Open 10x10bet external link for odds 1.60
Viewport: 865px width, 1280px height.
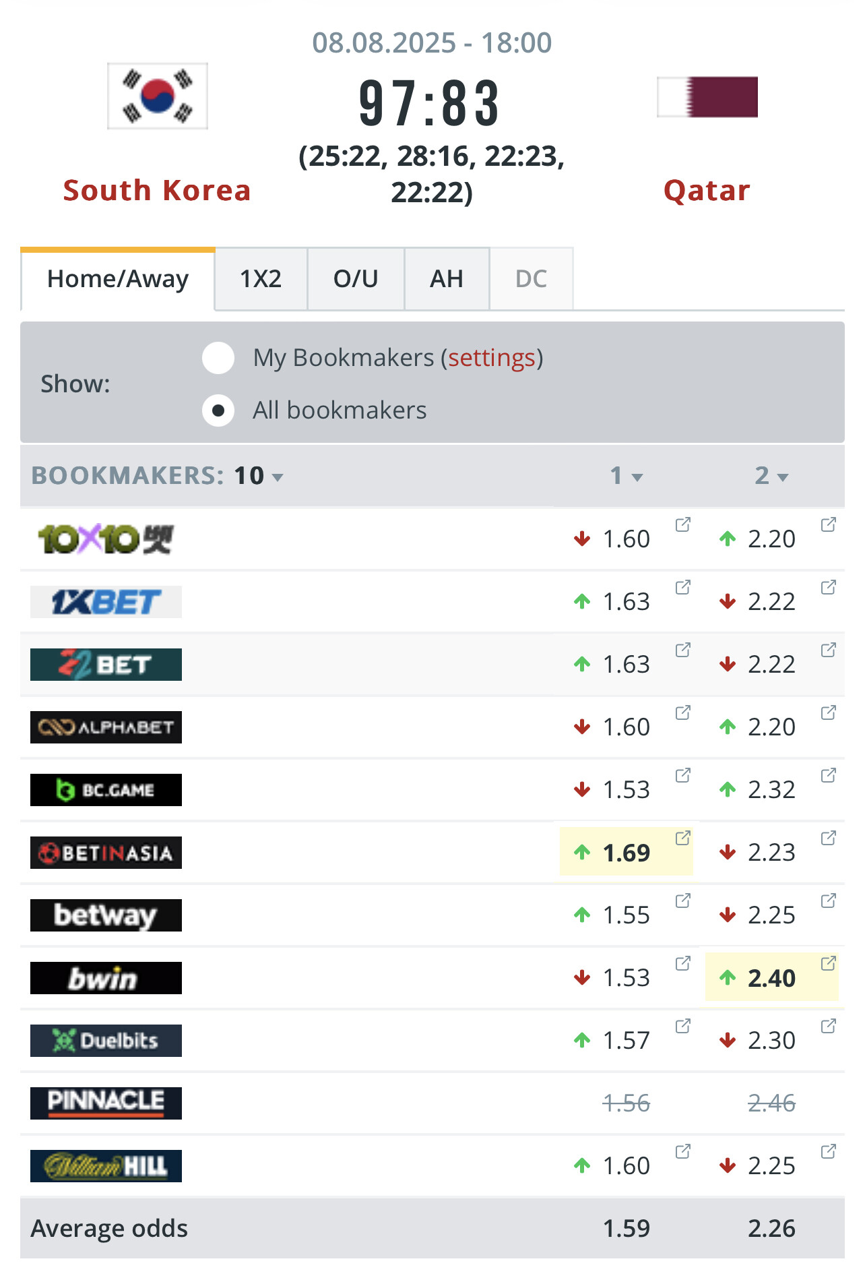(682, 524)
